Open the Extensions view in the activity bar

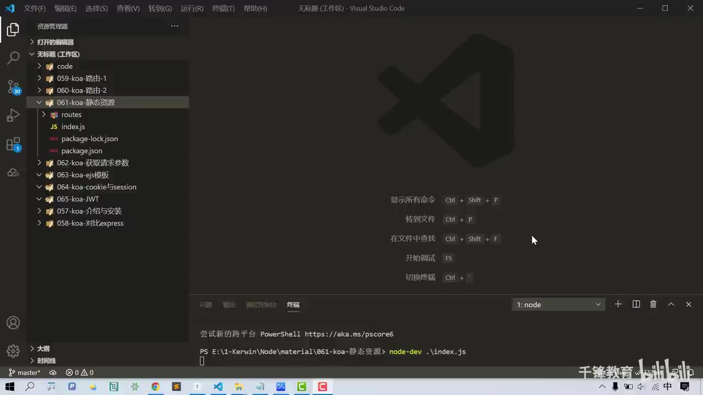click(13, 145)
